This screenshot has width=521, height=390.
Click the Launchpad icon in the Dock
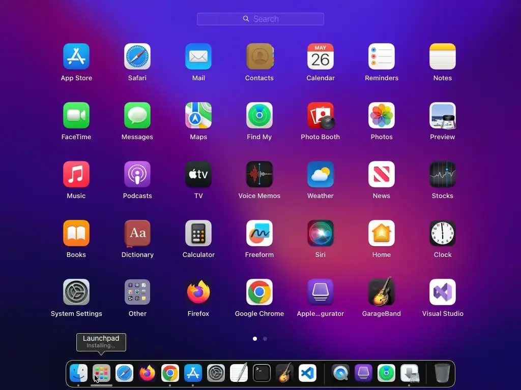[101, 373]
